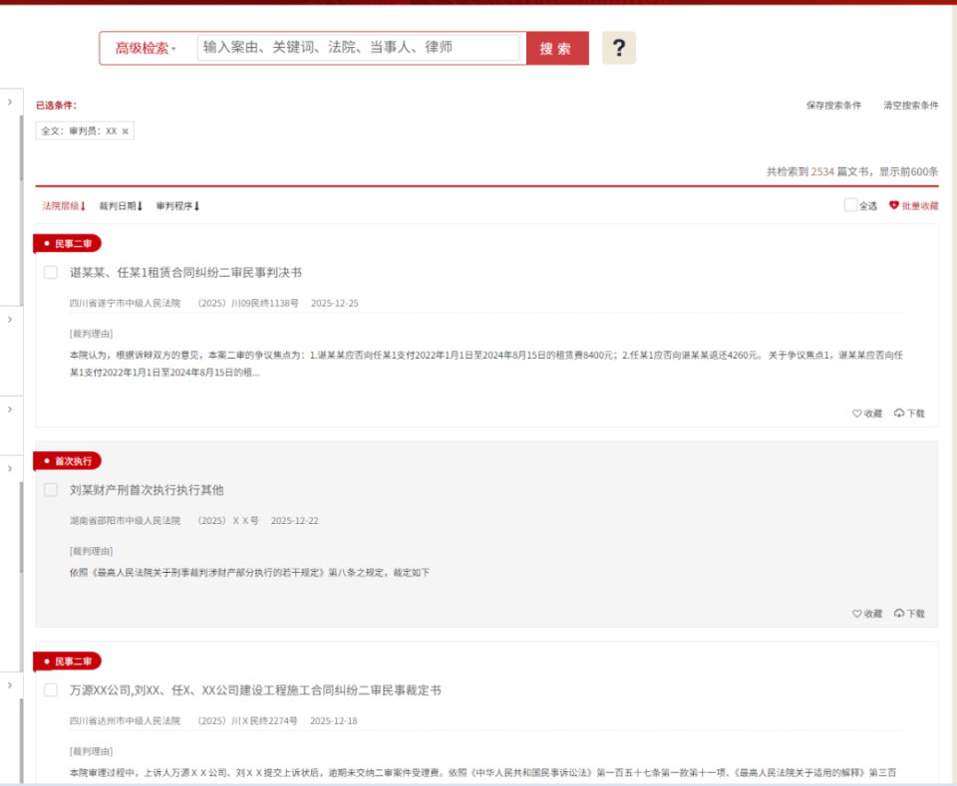The width and height of the screenshot is (957, 786).
Task: Click inside the keyword search input field
Action: [359, 47]
